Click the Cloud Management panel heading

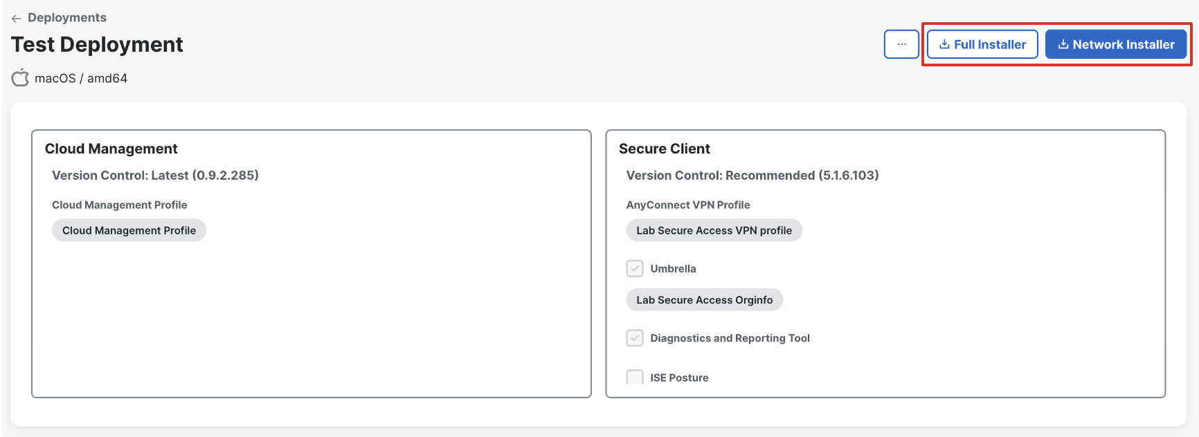(x=111, y=149)
